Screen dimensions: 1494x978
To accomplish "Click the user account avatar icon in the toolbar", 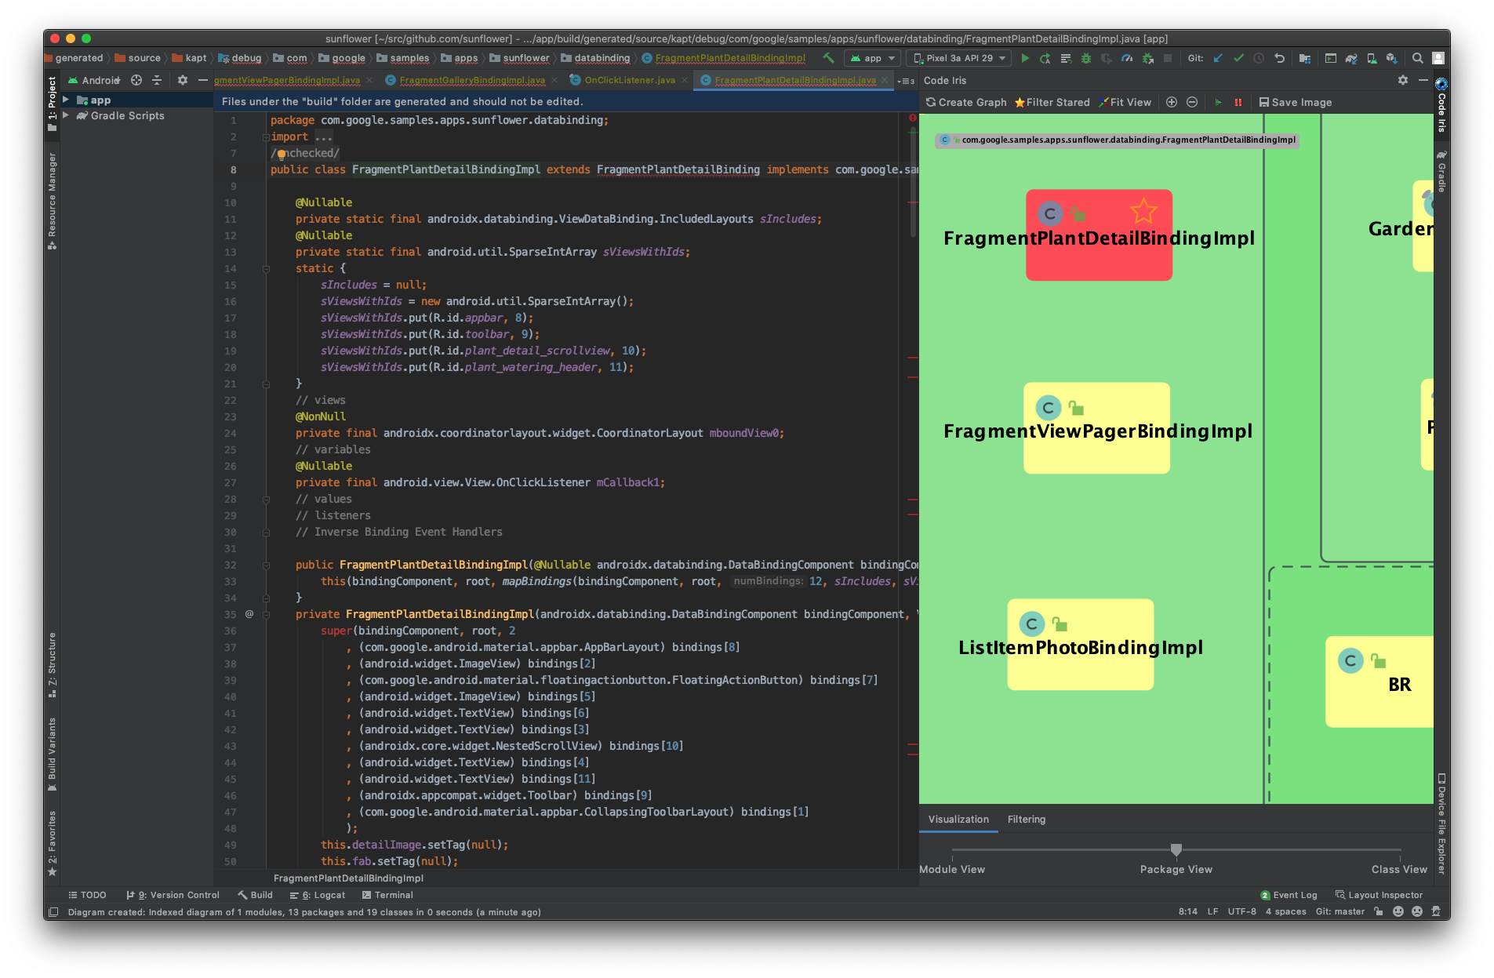I will (1438, 58).
